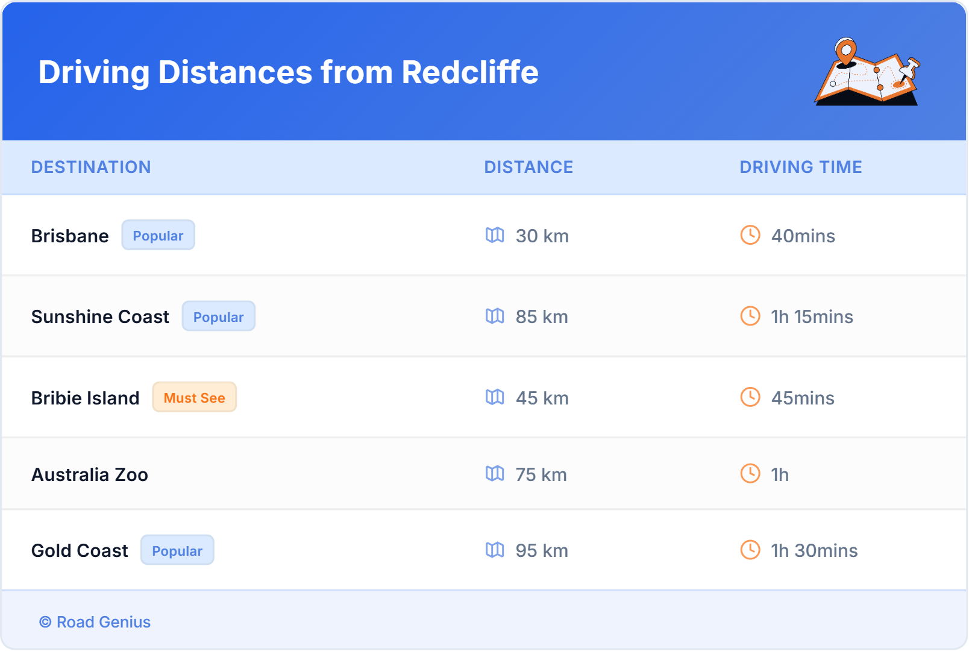Click the folded map illustration in the header

coord(868,72)
